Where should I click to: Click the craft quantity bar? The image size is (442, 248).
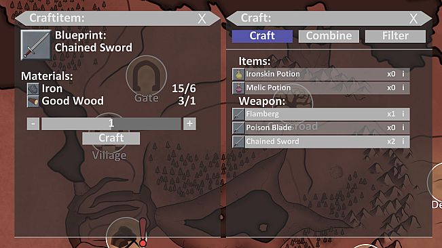coord(111,124)
